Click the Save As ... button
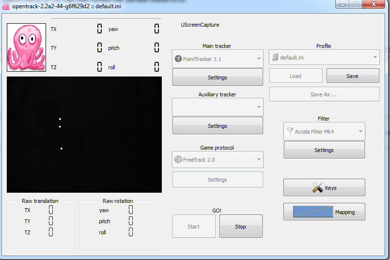Image resolution: width=390 pixels, height=260 pixels. 324,94
